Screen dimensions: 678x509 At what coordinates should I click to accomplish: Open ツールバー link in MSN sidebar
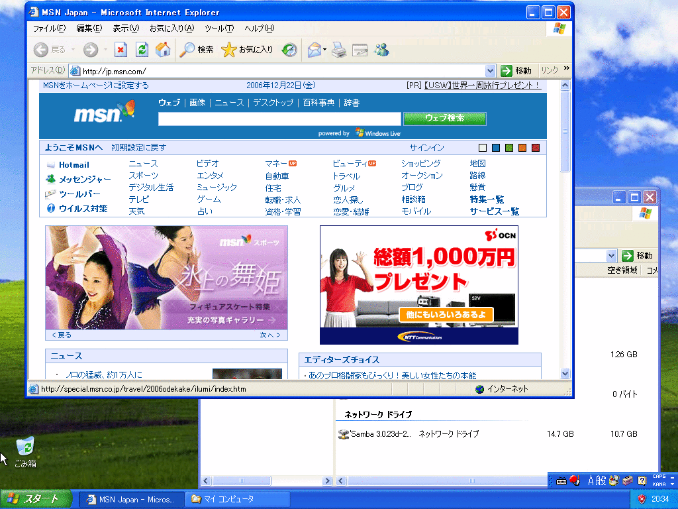(73, 194)
